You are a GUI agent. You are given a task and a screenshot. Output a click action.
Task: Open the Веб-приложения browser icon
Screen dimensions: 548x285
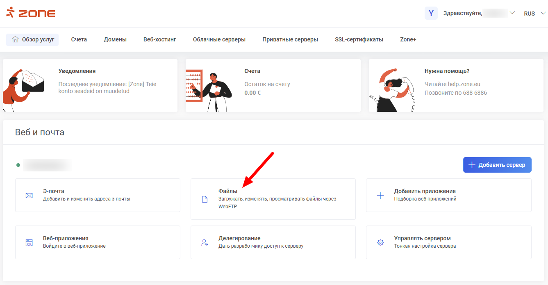tap(29, 242)
